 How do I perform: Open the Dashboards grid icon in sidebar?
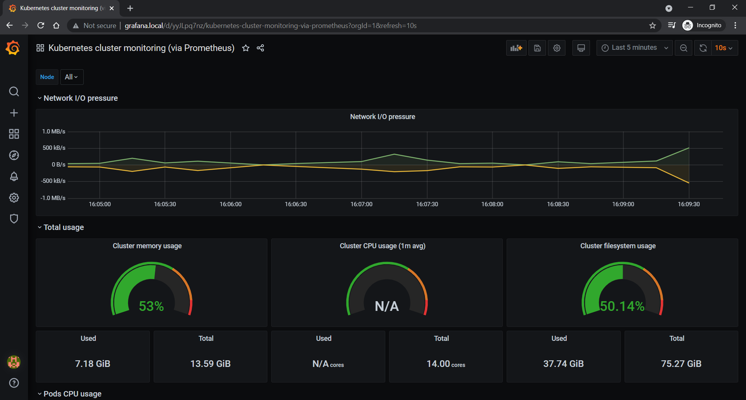[x=14, y=134]
